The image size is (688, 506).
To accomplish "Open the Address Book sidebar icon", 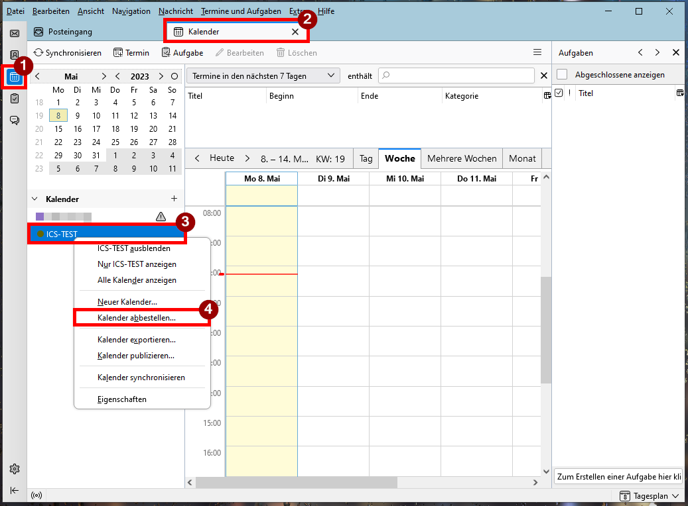I will pos(15,55).
